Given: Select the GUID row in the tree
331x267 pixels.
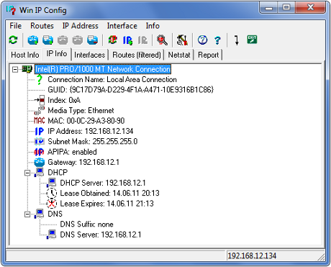Looking at the screenshot, I should pyautogui.click(x=131, y=90).
